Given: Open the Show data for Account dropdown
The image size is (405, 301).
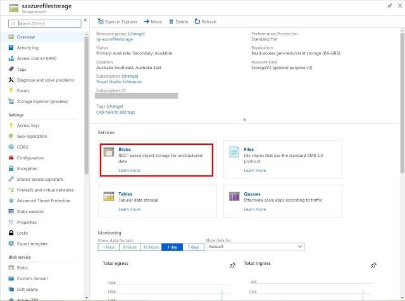Looking at the screenshot, I should (255, 247).
